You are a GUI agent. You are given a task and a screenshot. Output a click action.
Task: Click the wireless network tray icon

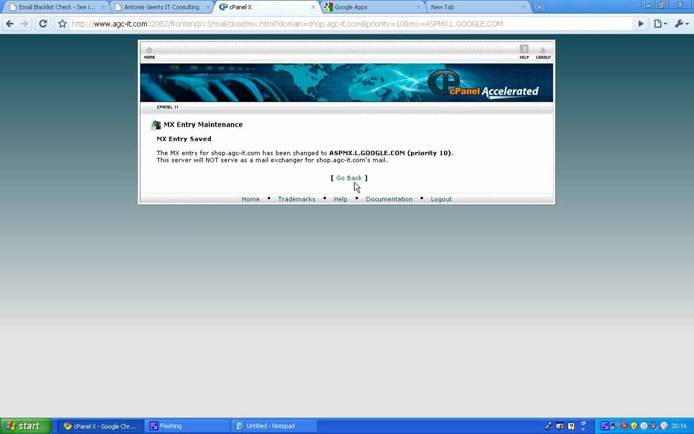point(614,426)
